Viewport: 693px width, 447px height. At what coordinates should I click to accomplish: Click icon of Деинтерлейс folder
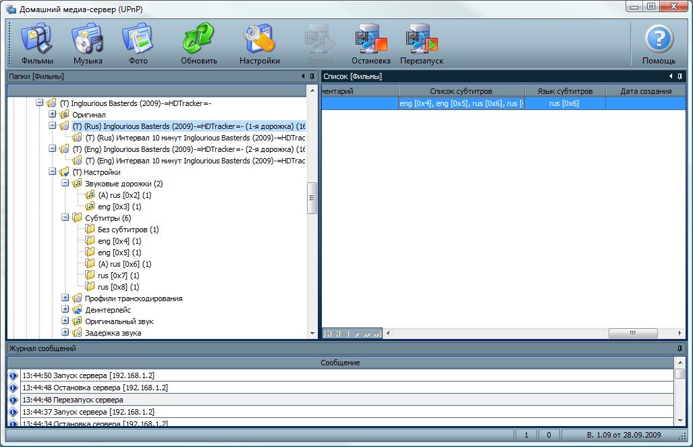pos(77,310)
